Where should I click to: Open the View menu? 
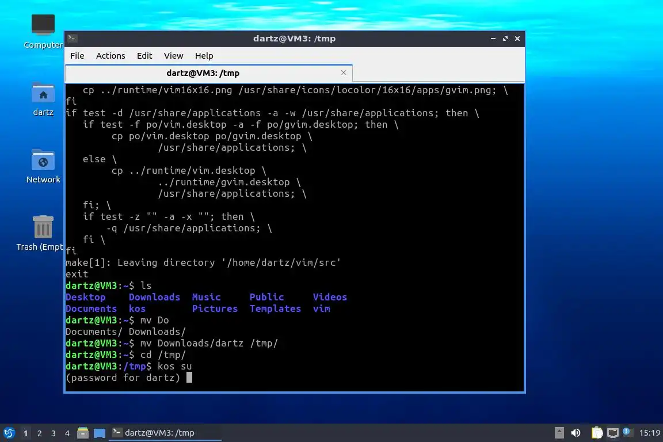click(173, 56)
